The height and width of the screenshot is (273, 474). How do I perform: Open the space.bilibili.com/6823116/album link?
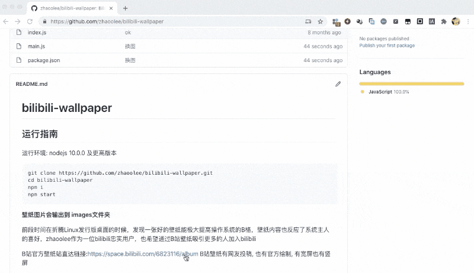pyautogui.click(x=143, y=253)
